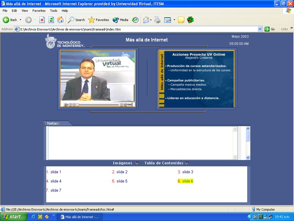Open the slide 4 link
Image resolution: width=294 pixels, height=221 pixels.
pos(56,181)
